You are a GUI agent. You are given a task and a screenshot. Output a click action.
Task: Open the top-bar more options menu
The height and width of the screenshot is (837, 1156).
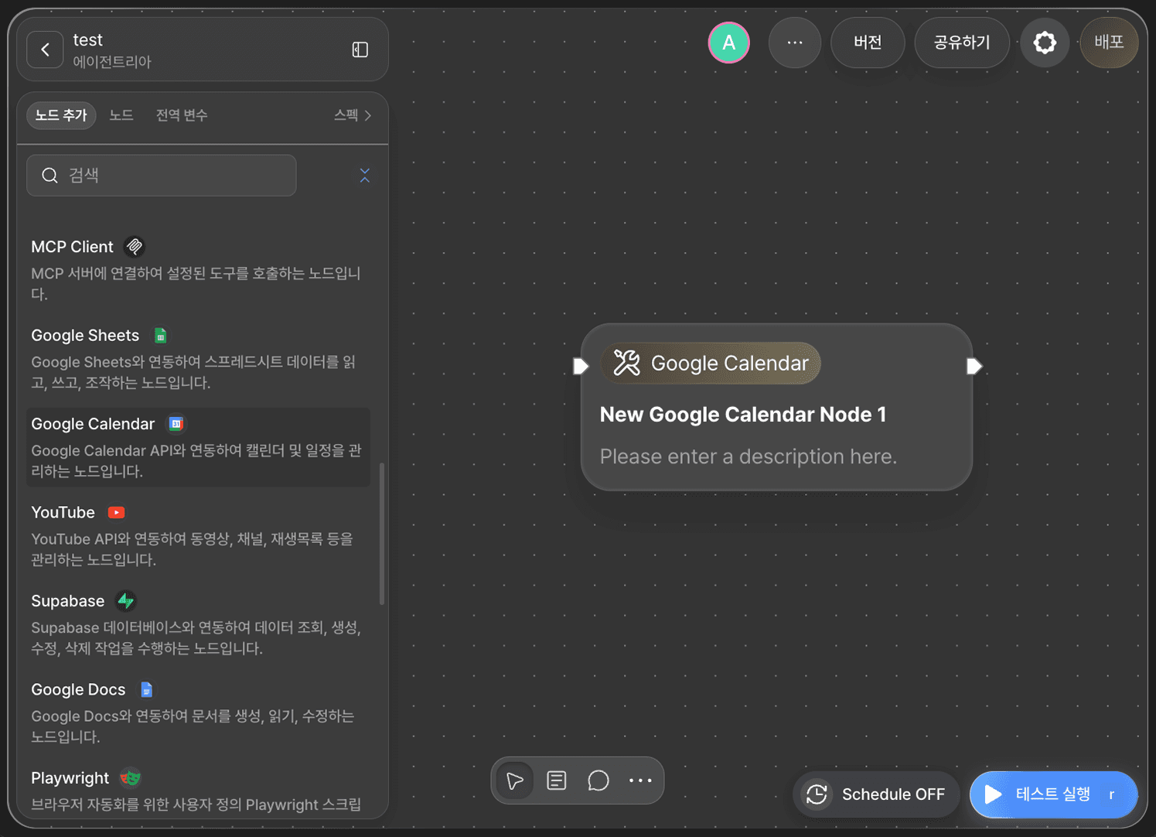pos(795,43)
